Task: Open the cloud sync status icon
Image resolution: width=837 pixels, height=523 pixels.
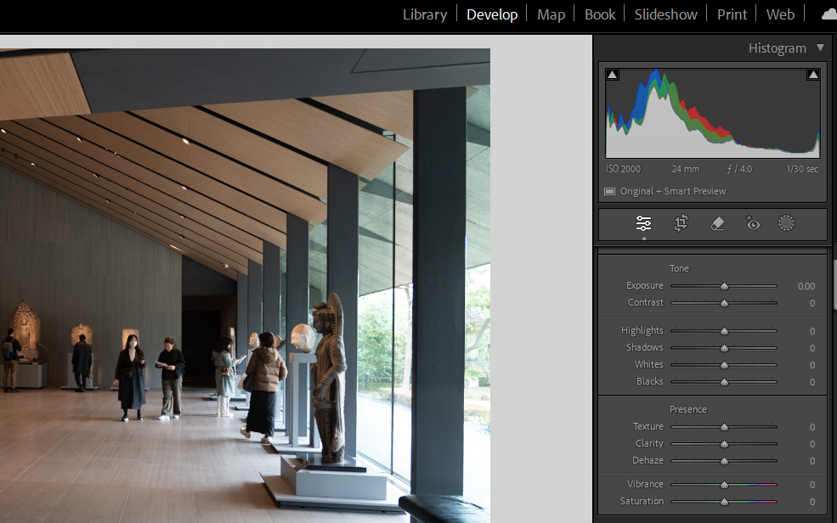Action: click(829, 14)
